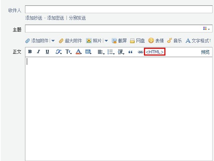The width and height of the screenshot is (214, 161).
Task: Click inside the 正文 message body area
Action: coord(119,109)
